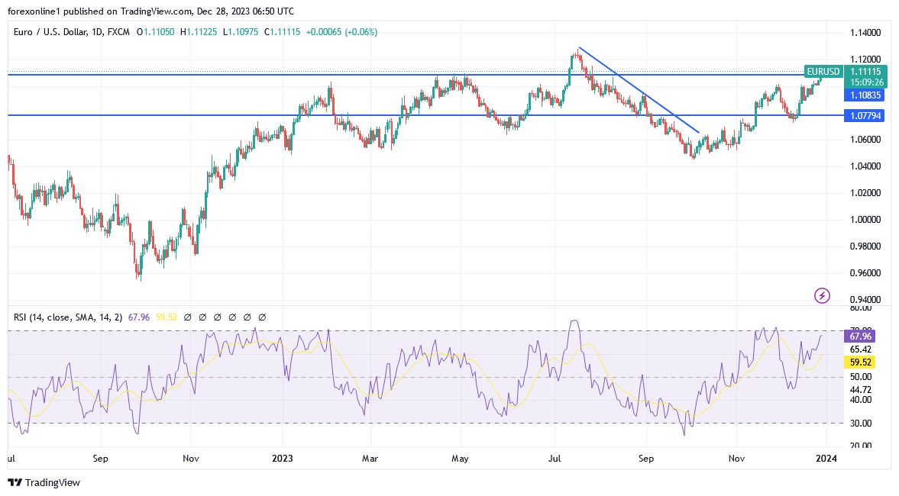Open the RSI indicator settings icon
The width and height of the screenshot is (899, 496).
tap(203, 316)
